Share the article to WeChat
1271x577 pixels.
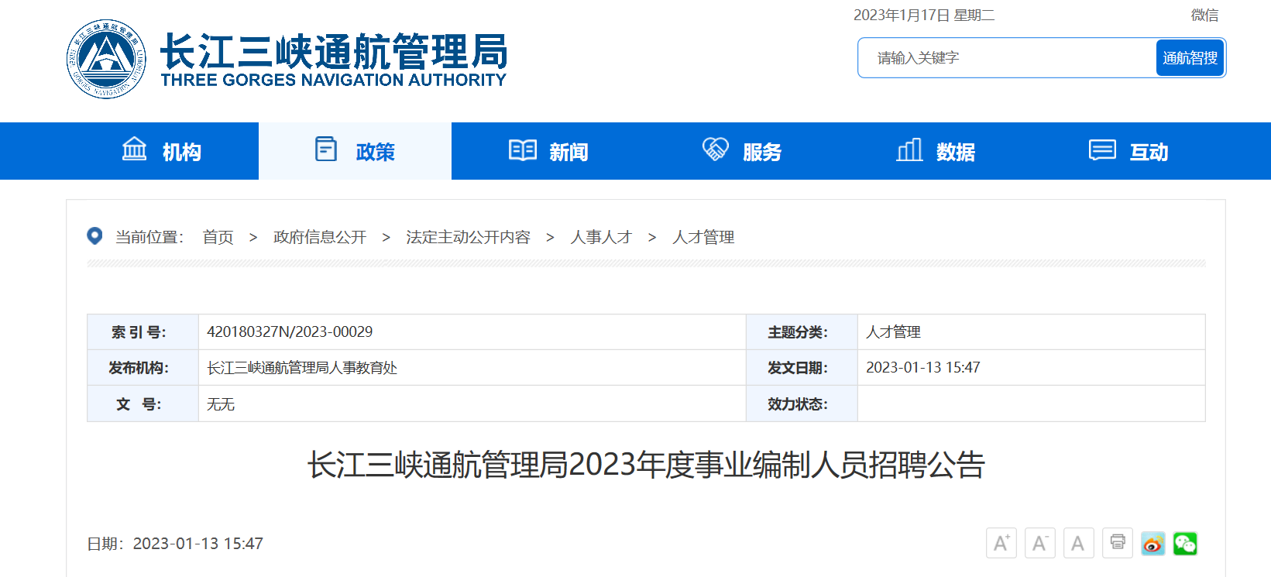pyautogui.click(x=1185, y=544)
